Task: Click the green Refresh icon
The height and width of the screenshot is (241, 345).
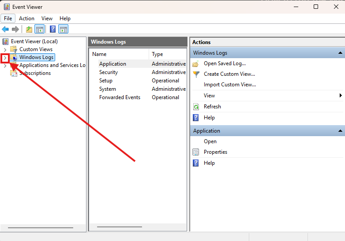Action: point(196,107)
